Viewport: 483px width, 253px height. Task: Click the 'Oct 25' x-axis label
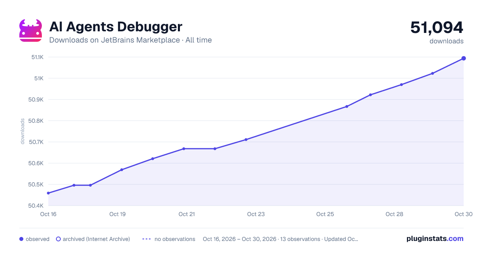(325, 214)
